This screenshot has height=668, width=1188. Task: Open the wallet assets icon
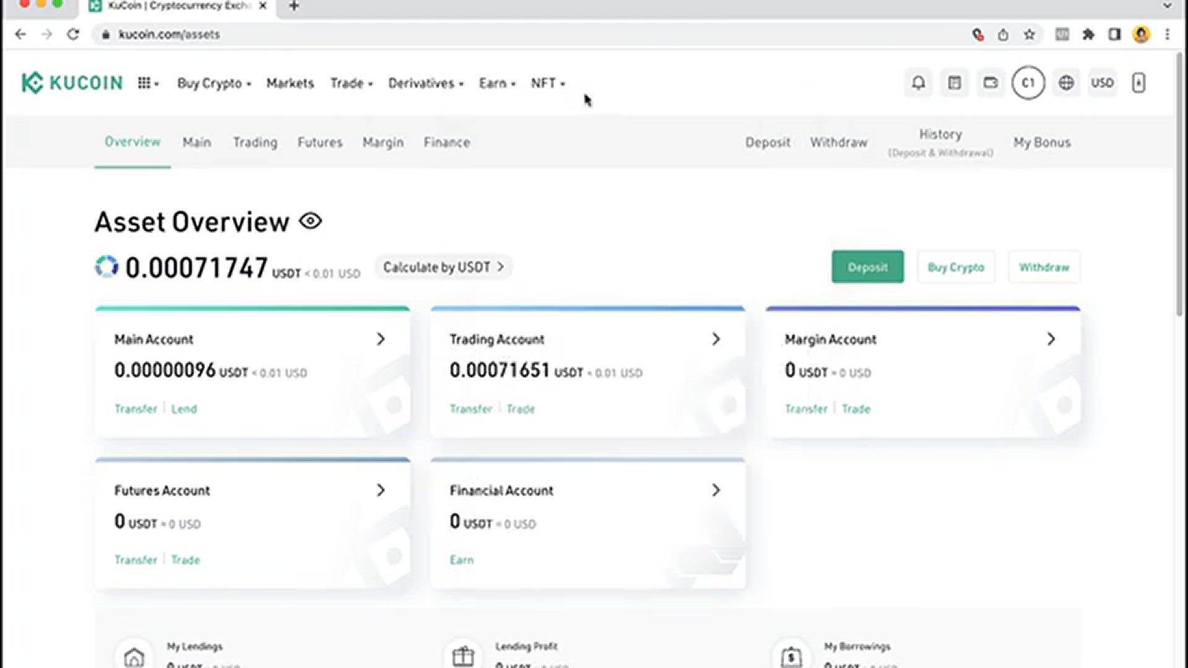click(x=991, y=83)
